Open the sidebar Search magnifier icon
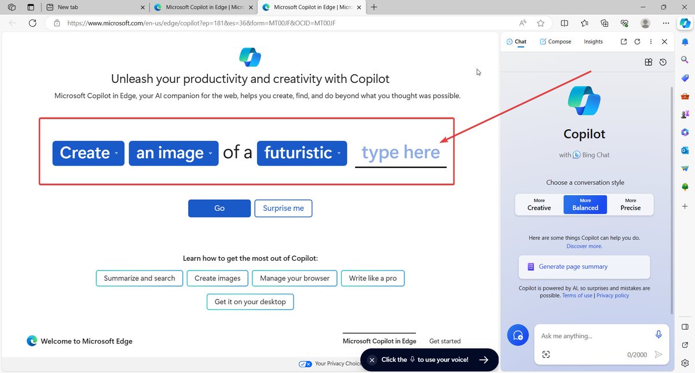Viewport: 695px width, 373px height. [685, 60]
